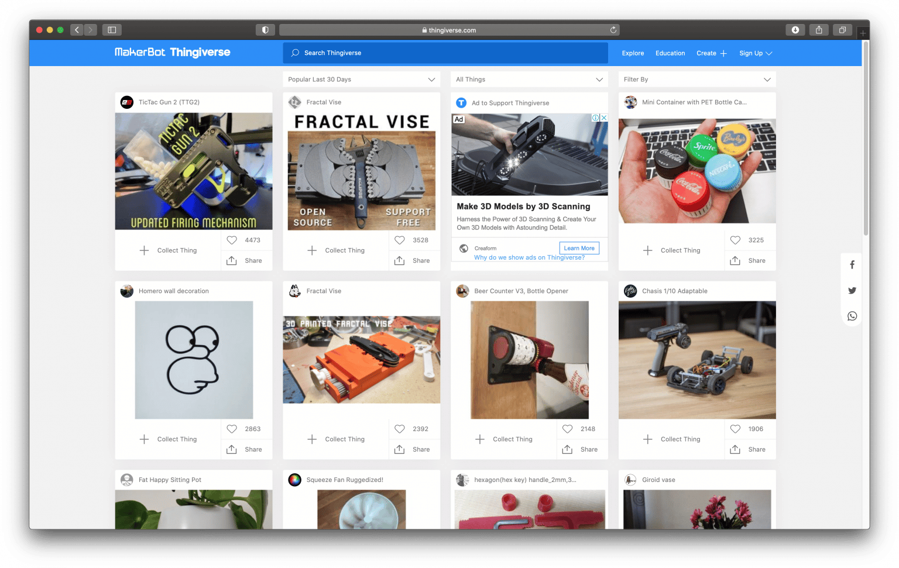The image size is (899, 568).
Task: Like Homero wall decoration heart icon
Action: click(x=232, y=429)
